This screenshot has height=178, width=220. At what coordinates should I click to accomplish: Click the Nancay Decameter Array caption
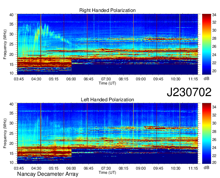click(x=48, y=174)
